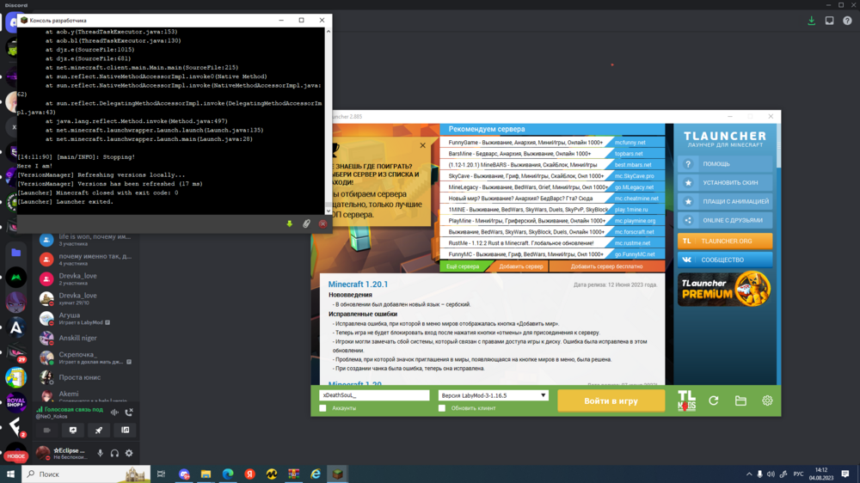Open Discord soundboard button

click(125, 431)
